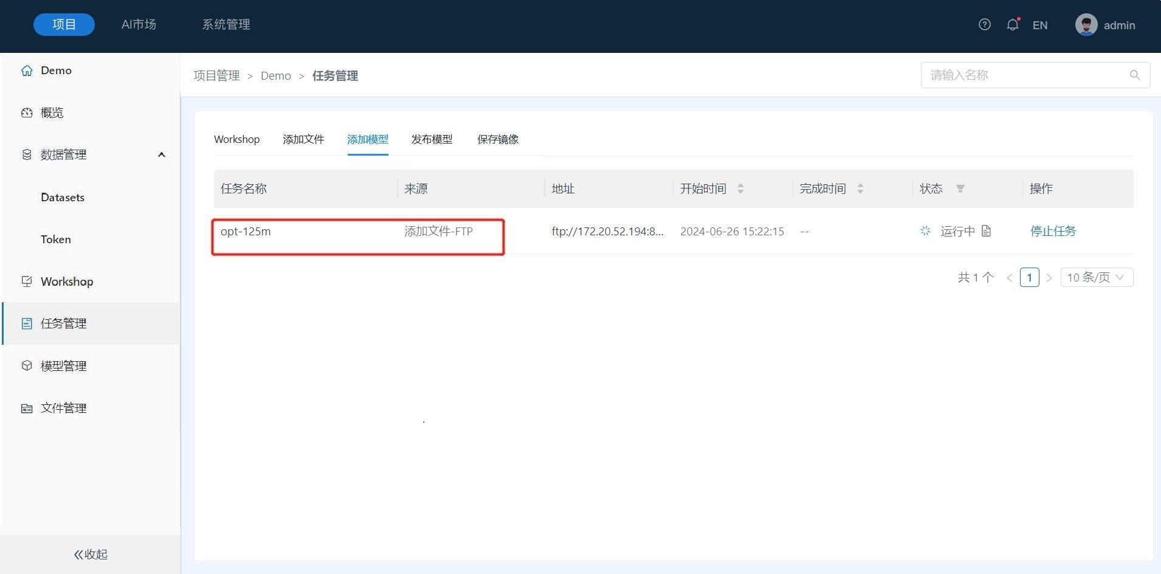The image size is (1161, 574).
Task: Click the status filter funnel icon
Action: pyautogui.click(x=960, y=189)
